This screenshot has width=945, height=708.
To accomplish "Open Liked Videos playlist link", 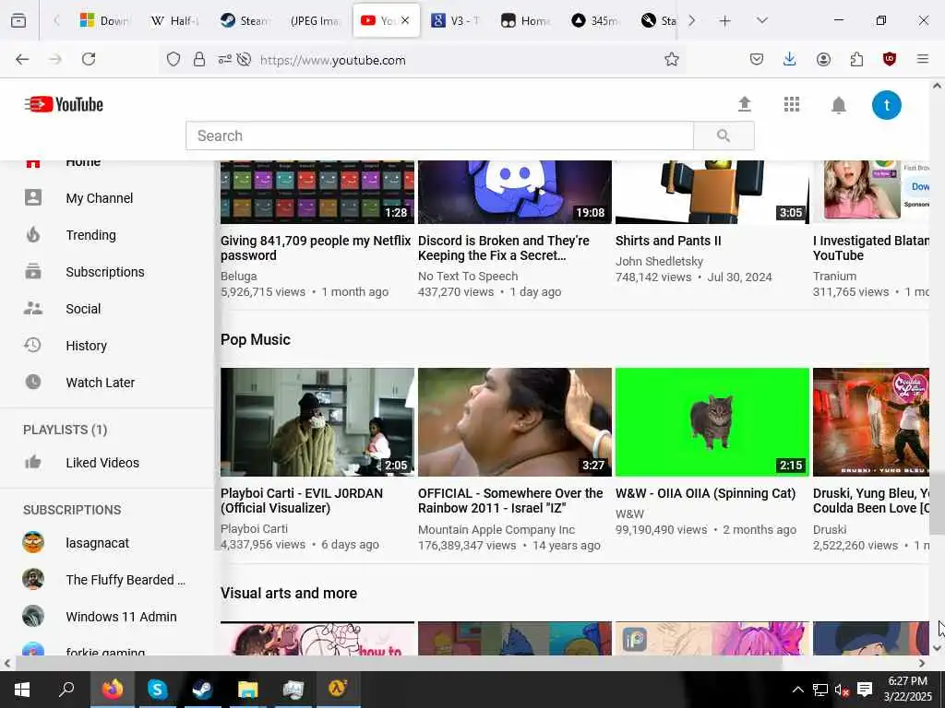I will point(102,463).
